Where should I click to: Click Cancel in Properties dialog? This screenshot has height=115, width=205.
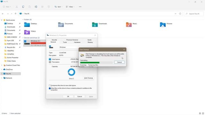[80, 96]
